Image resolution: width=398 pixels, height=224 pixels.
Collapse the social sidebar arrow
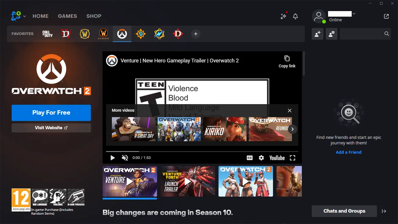click(x=384, y=211)
